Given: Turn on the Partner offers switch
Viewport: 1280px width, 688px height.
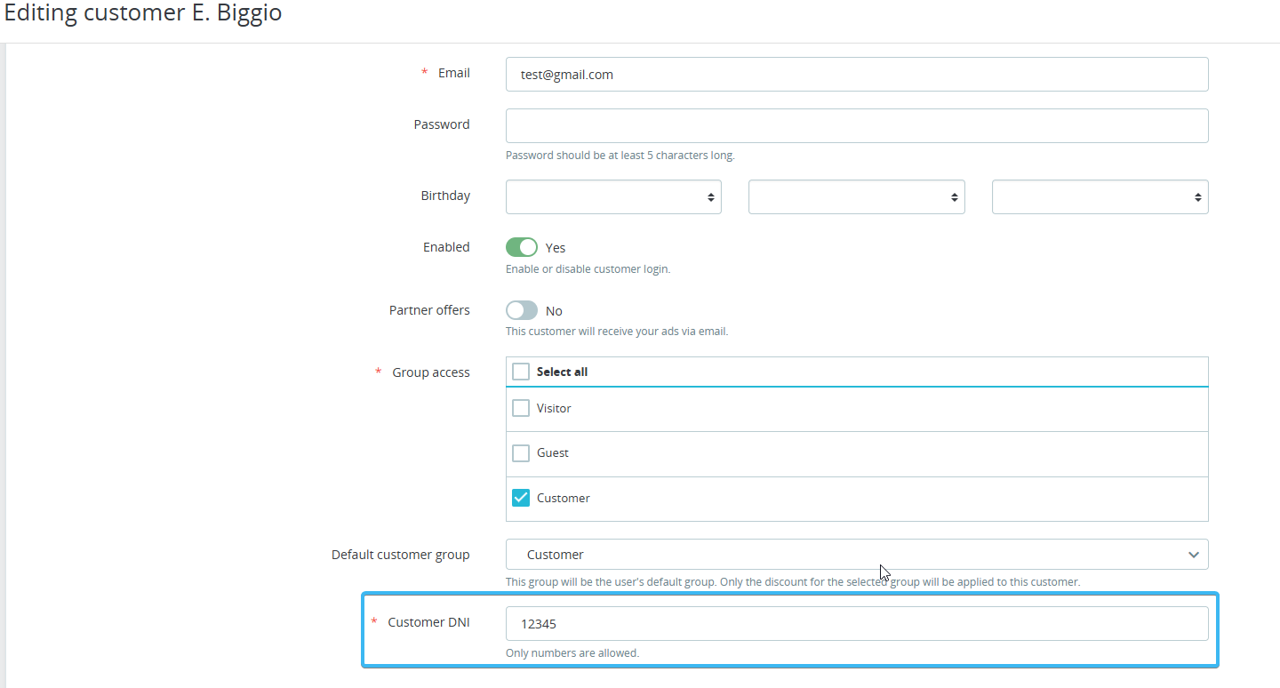Looking at the screenshot, I should click(522, 310).
